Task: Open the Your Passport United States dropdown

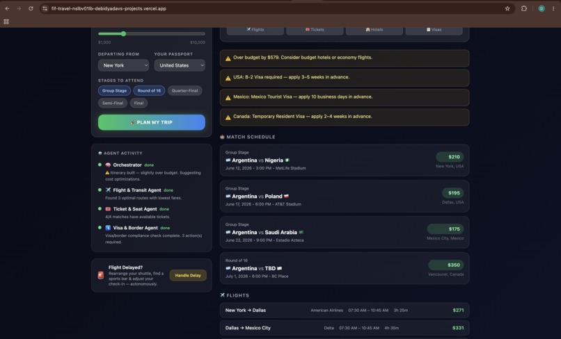Action: pos(180,65)
